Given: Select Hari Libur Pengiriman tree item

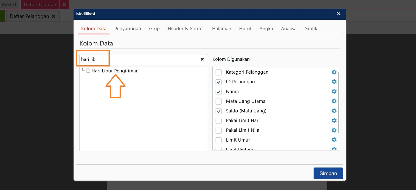Looking at the screenshot, I should click(x=115, y=71).
